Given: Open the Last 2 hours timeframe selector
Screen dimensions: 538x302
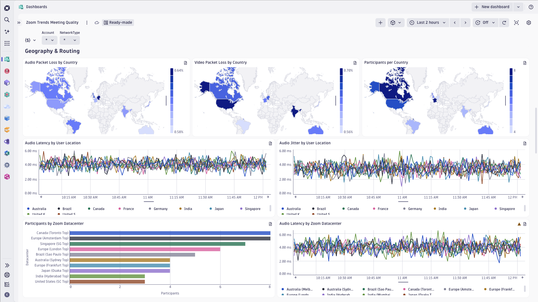Looking at the screenshot, I should click(428, 23).
